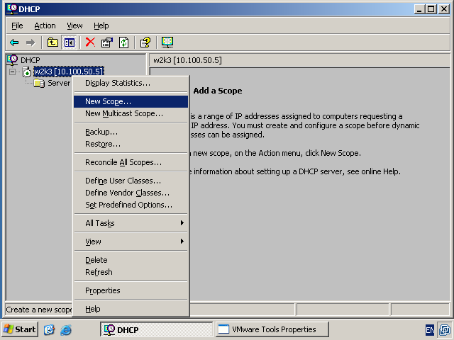Click the monitor icon on the toolbar
Viewport: 454px width, 340px height.
point(167,42)
